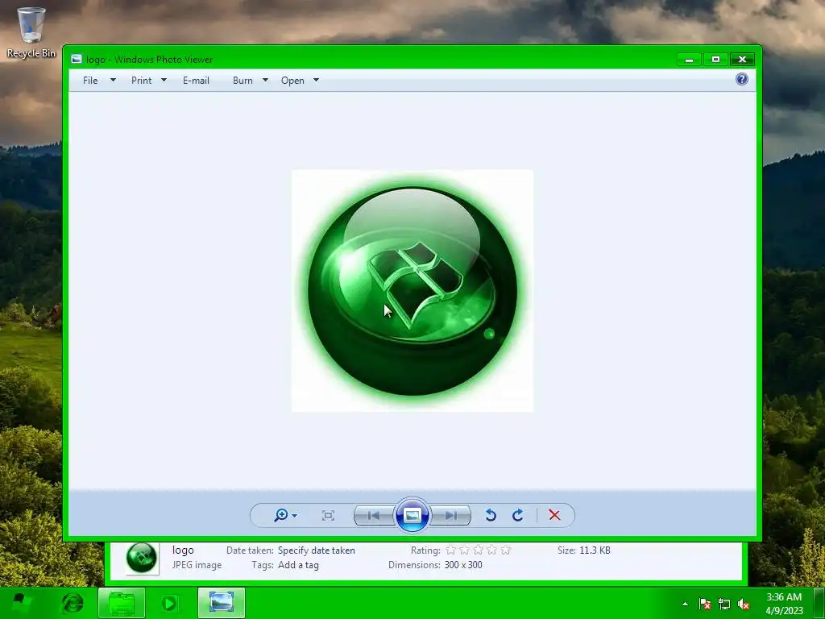
Task: Open Windows Media Player from taskbar
Action: (169, 603)
